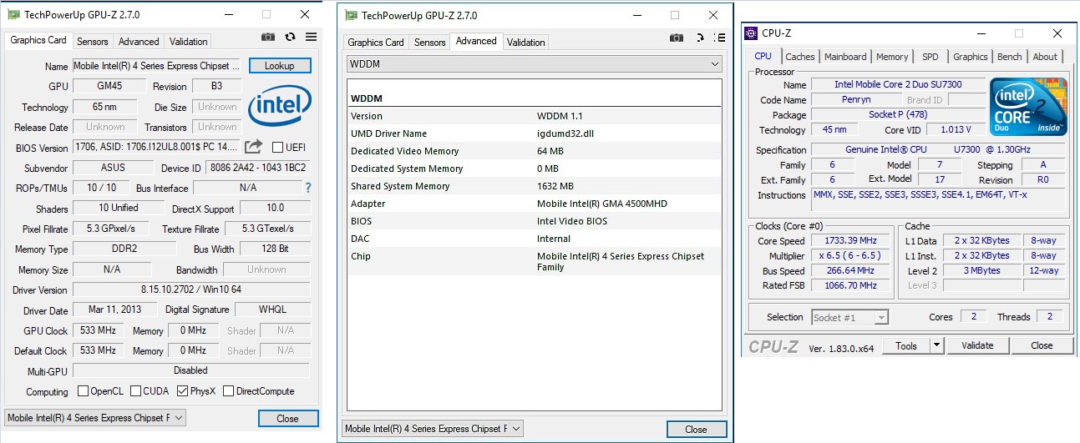Screen dimensions: 1080x443
Task: Click Close button in left GPU-Z window
Action: point(287,418)
